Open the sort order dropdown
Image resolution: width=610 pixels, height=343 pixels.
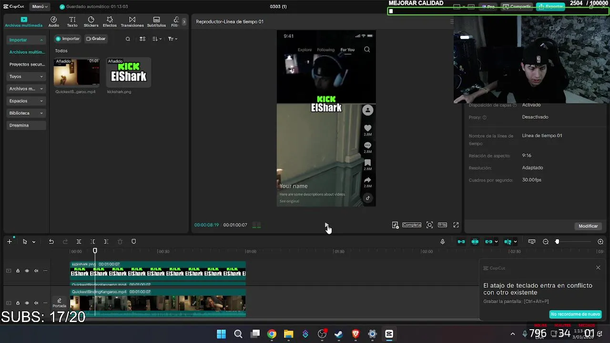pos(157,39)
